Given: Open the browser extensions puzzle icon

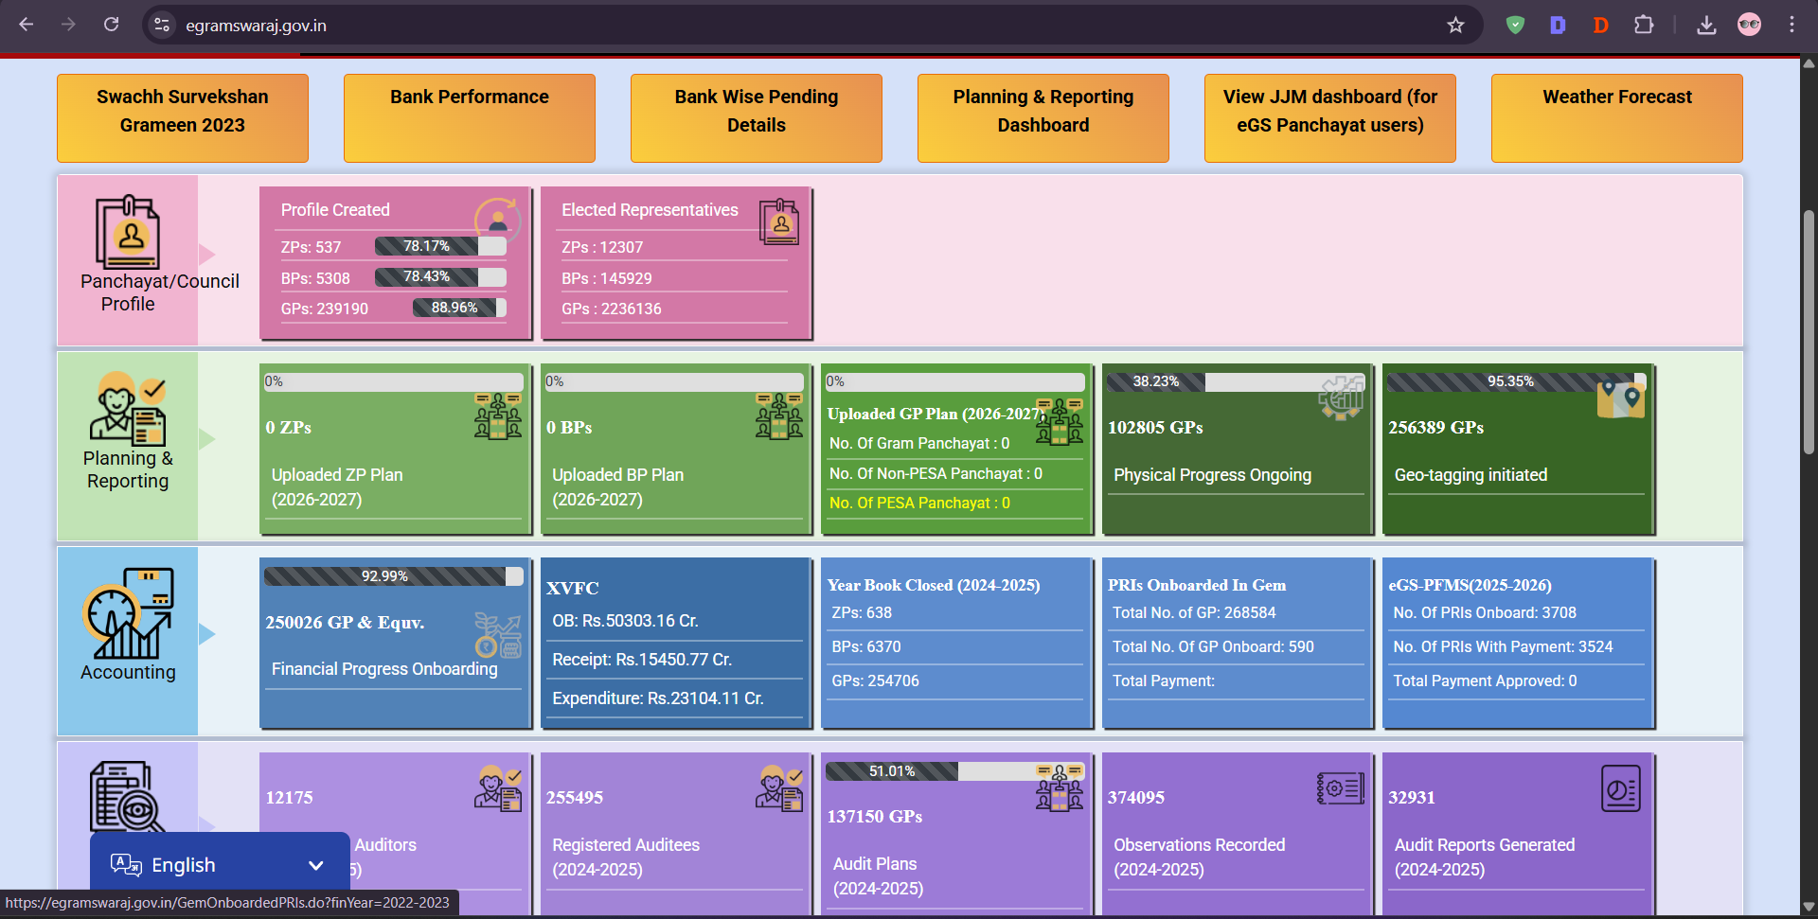Looking at the screenshot, I should pos(1644,25).
